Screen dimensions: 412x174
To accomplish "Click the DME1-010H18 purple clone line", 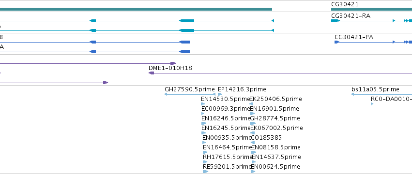I will click(x=280, y=73).
